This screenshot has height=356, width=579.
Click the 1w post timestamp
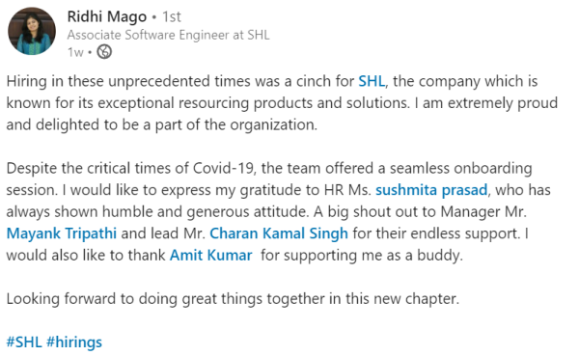click(75, 52)
